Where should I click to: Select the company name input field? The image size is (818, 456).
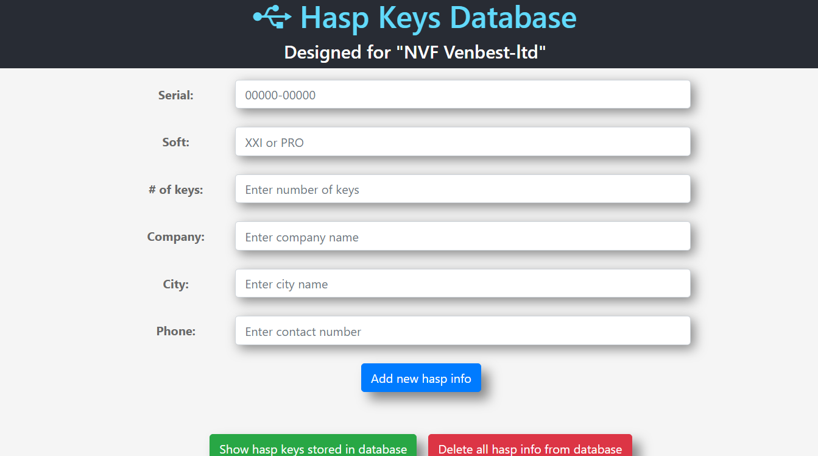click(x=463, y=237)
